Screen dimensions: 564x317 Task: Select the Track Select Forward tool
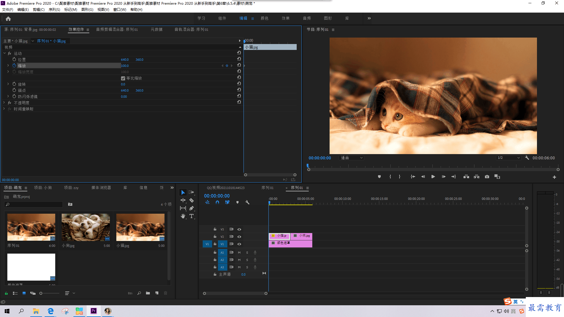192,192
